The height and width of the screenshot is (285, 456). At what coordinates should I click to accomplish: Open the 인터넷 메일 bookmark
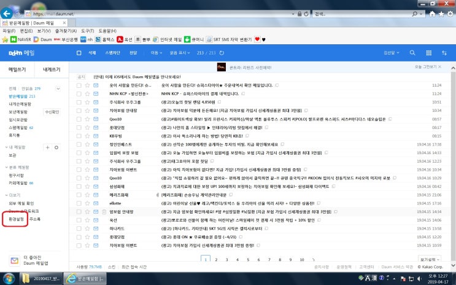click(167, 39)
